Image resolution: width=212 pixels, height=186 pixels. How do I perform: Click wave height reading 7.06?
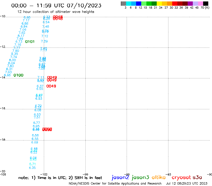23,29
